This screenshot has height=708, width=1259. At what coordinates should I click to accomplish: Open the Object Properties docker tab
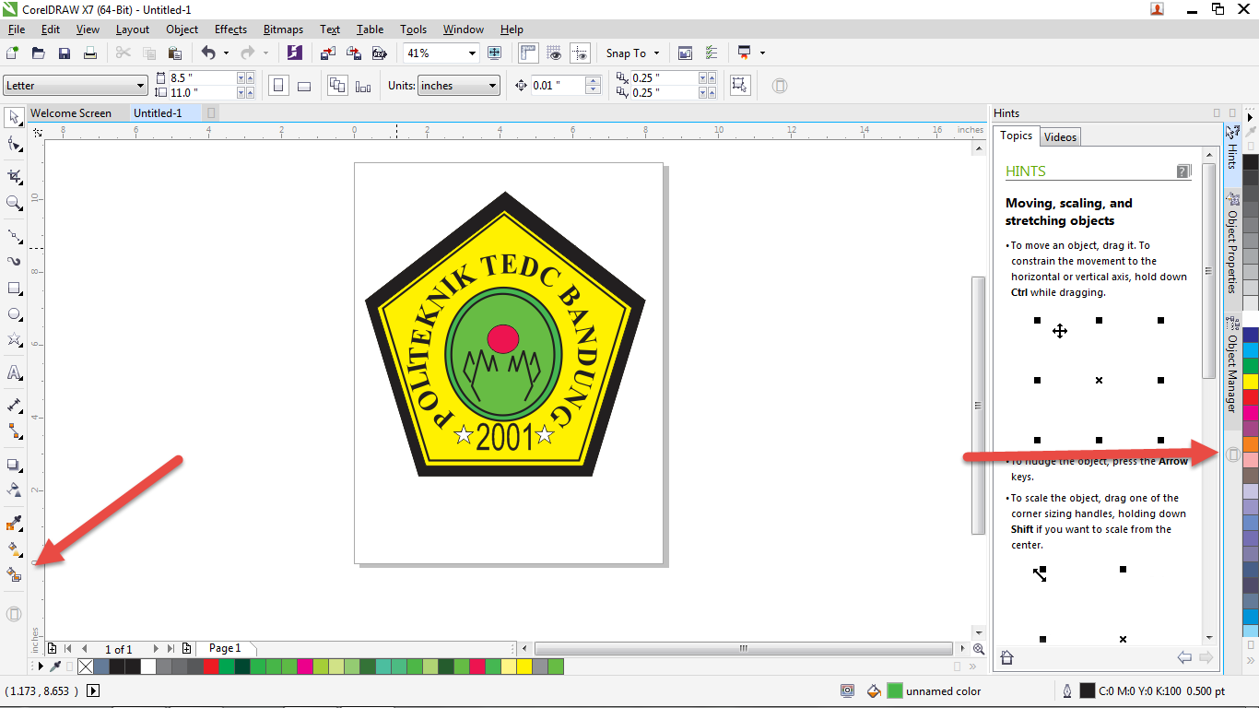click(x=1231, y=243)
